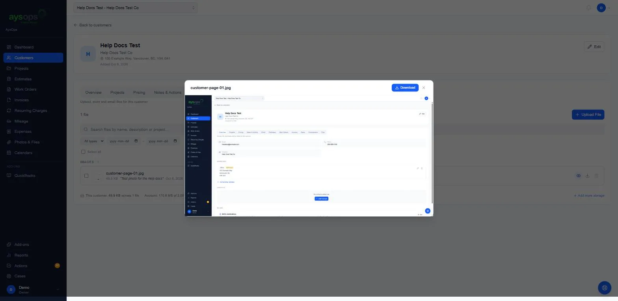Switch to the Overview tab
The width and height of the screenshot is (618, 301).
[x=93, y=93]
